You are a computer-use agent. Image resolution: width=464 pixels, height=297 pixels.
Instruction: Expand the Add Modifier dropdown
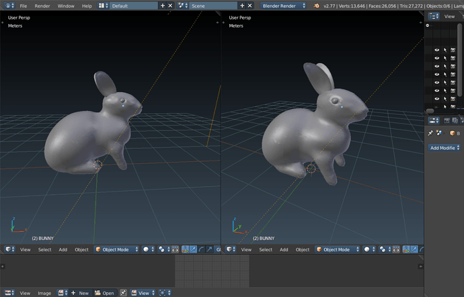tap(444, 147)
